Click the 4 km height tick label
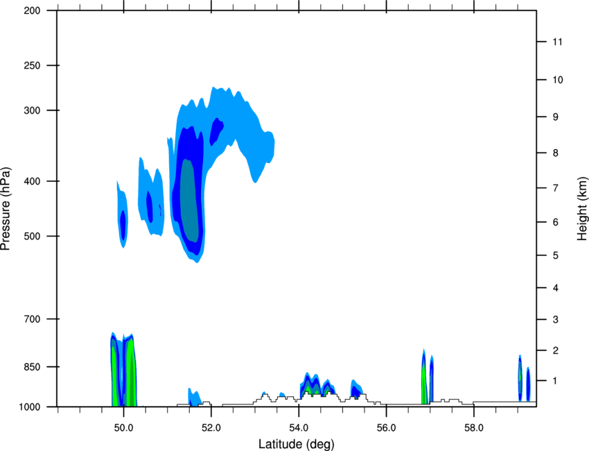 (556, 288)
